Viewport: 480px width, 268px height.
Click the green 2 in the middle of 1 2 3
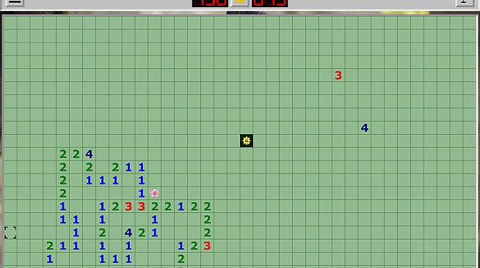pos(194,246)
